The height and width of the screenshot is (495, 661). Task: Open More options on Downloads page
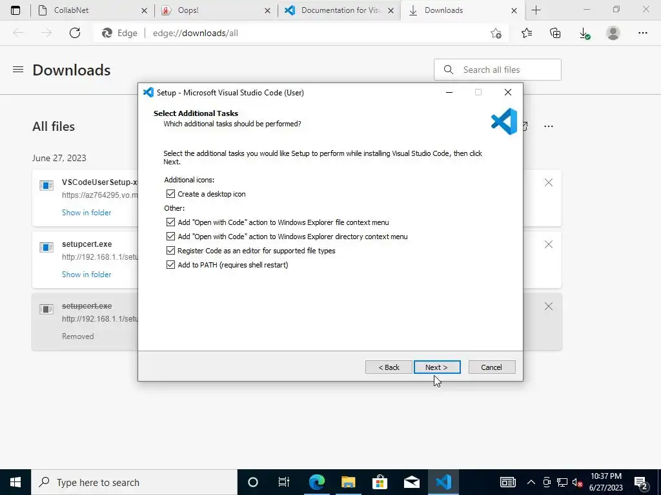(549, 126)
